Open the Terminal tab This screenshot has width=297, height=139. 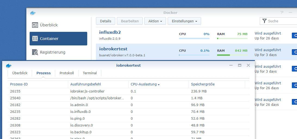pos(90,73)
